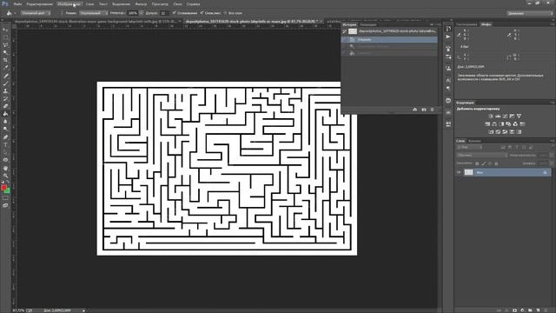Toggle Quick Mask mode in toolbox
556x313 pixels.
pyautogui.click(x=5, y=198)
